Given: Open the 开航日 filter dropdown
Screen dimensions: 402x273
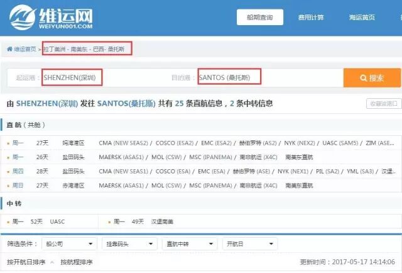Looking at the screenshot, I should point(250,243).
